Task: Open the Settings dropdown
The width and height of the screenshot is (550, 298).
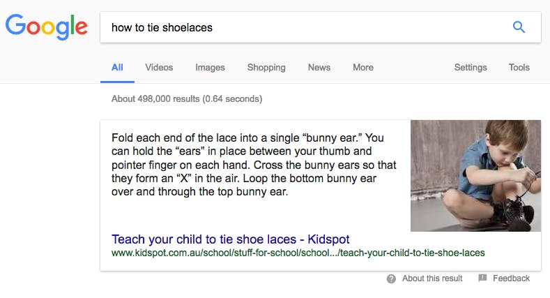Action: click(x=471, y=68)
